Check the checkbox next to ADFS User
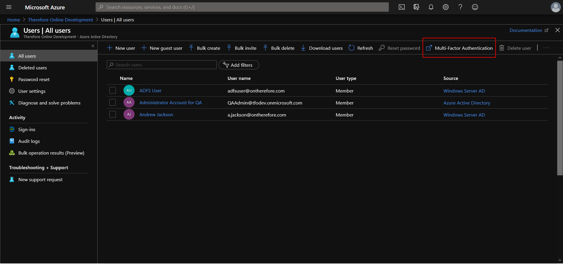This screenshot has width=563, height=264. click(113, 90)
